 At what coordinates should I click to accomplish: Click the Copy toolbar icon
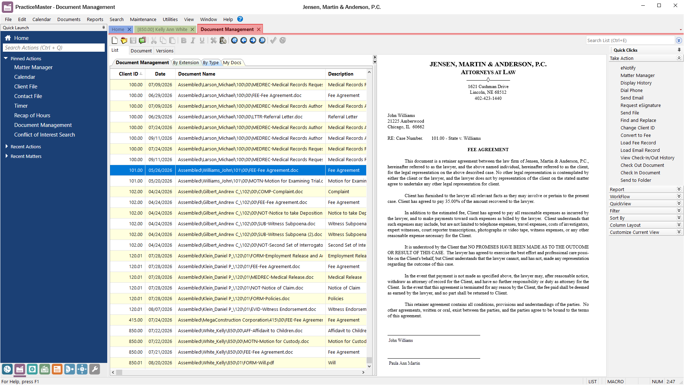click(x=163, y=40)
